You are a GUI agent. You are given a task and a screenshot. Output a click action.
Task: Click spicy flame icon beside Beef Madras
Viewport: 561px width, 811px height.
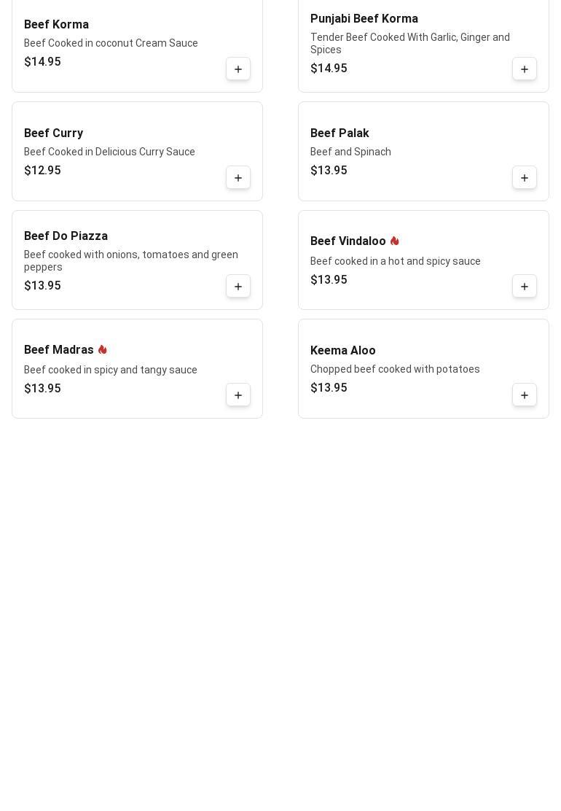(x=102, y=349)
